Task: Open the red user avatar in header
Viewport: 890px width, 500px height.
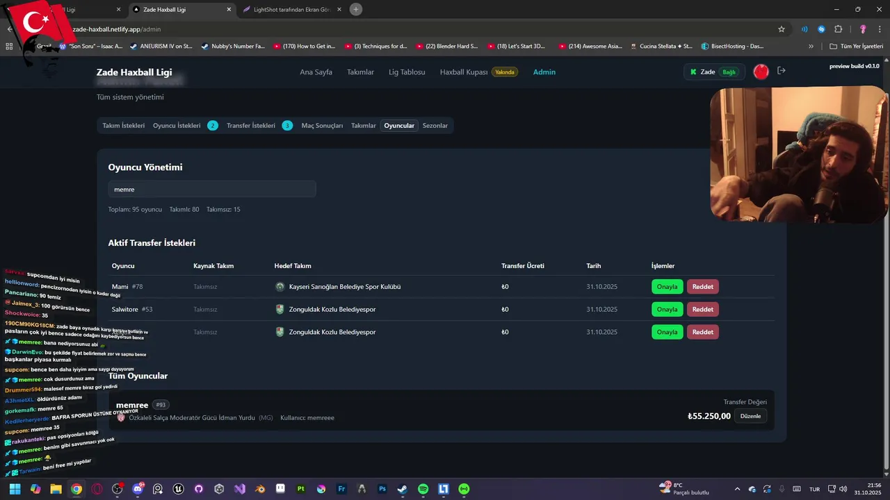Action: pos(761,72)
